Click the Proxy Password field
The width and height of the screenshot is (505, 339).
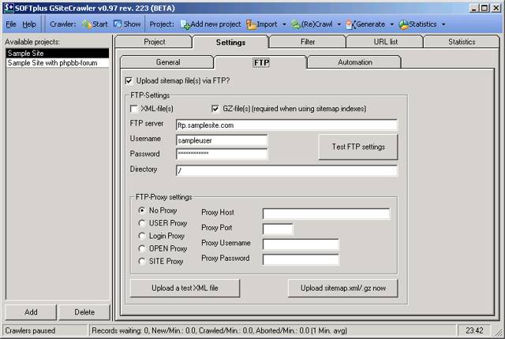[301, 259]
